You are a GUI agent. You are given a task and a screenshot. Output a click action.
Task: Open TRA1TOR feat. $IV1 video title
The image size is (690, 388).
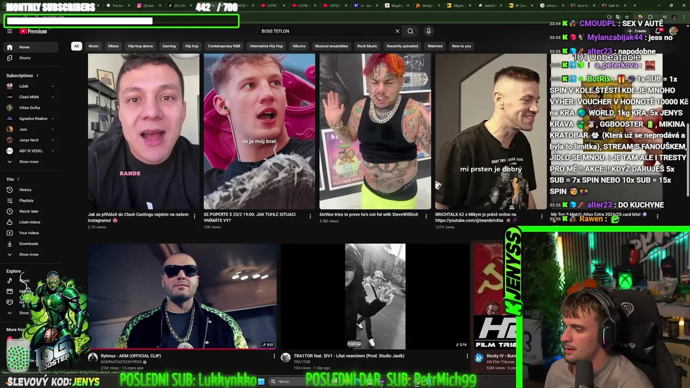pos(349,356)
